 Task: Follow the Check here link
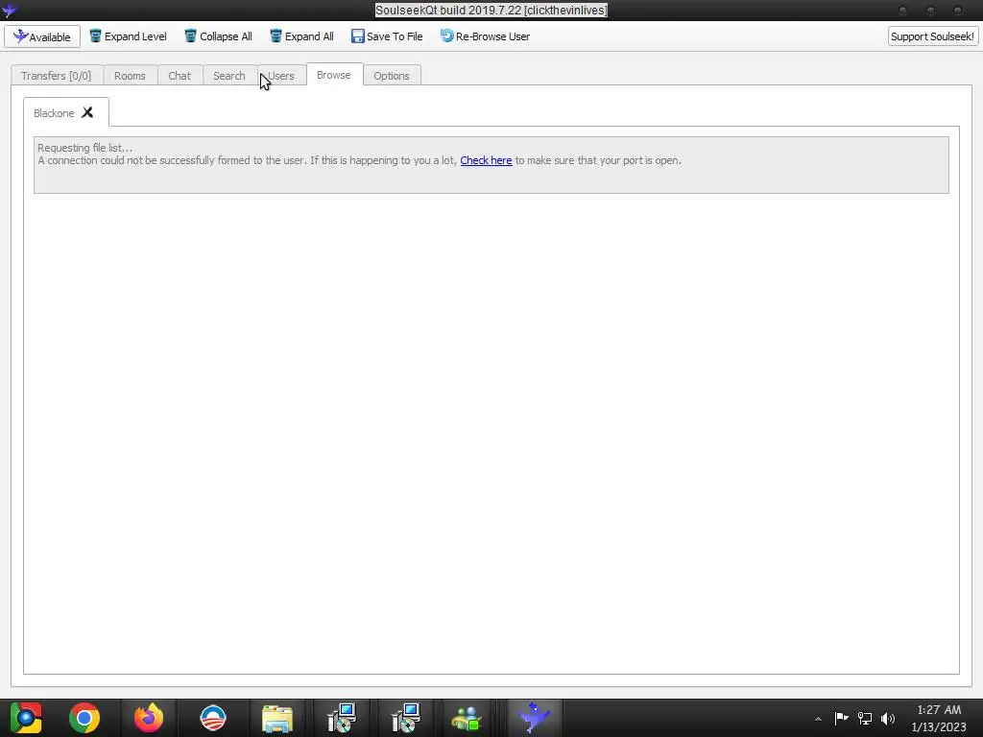[x=486, y=160]
